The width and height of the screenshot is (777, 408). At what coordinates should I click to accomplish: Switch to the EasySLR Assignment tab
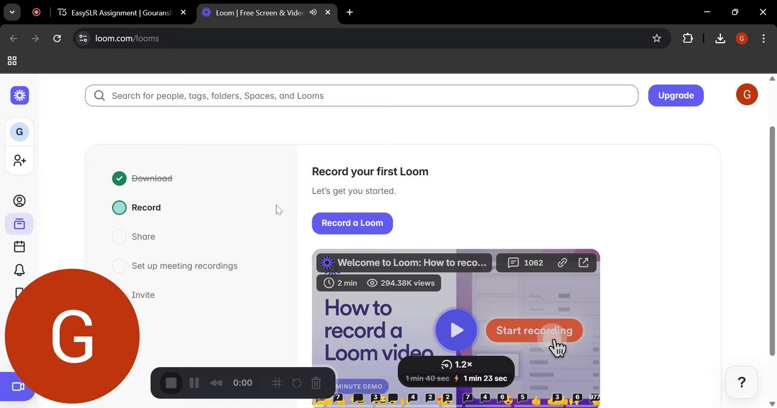point(121,12)
